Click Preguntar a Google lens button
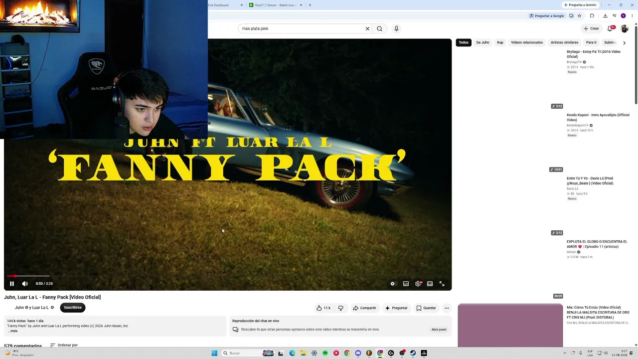638x359 pixels. tap(547, 15)
